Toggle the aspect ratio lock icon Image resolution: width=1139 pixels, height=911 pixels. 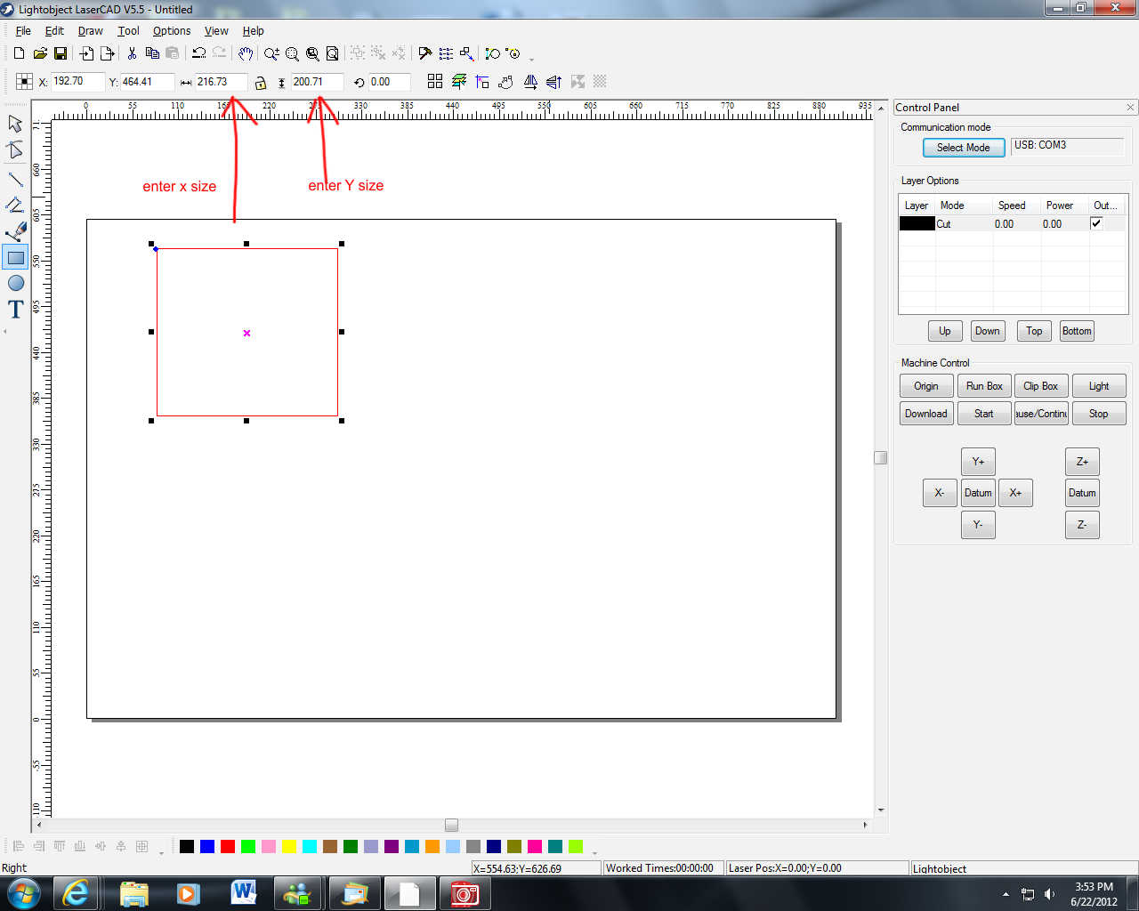tap(260, 83)
